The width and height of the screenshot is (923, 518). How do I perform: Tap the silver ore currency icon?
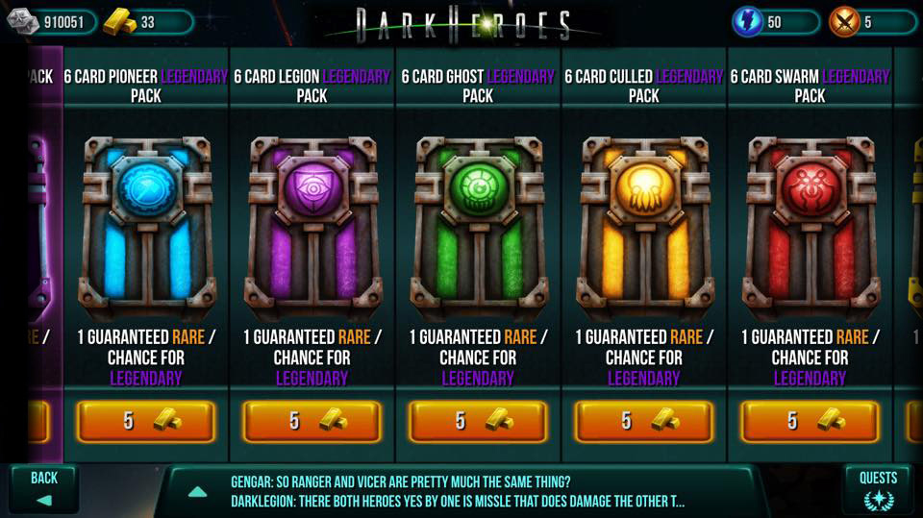22,21
